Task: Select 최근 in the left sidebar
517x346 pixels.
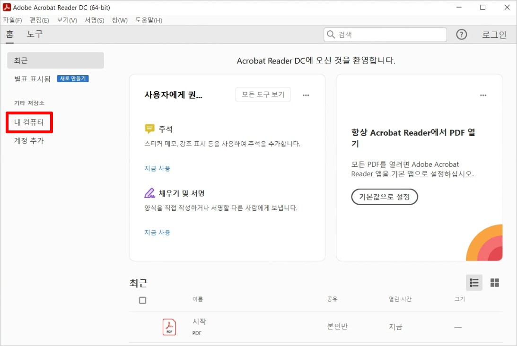Action: click(55, 61)
